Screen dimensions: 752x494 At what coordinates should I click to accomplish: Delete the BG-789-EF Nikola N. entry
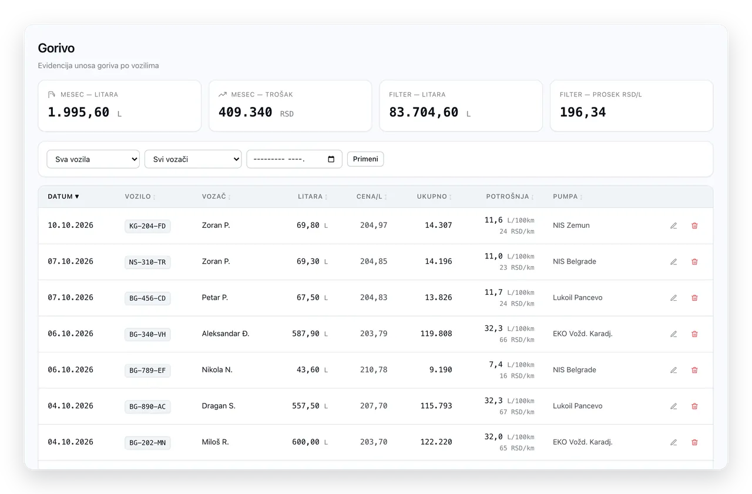tap(694, 370)
